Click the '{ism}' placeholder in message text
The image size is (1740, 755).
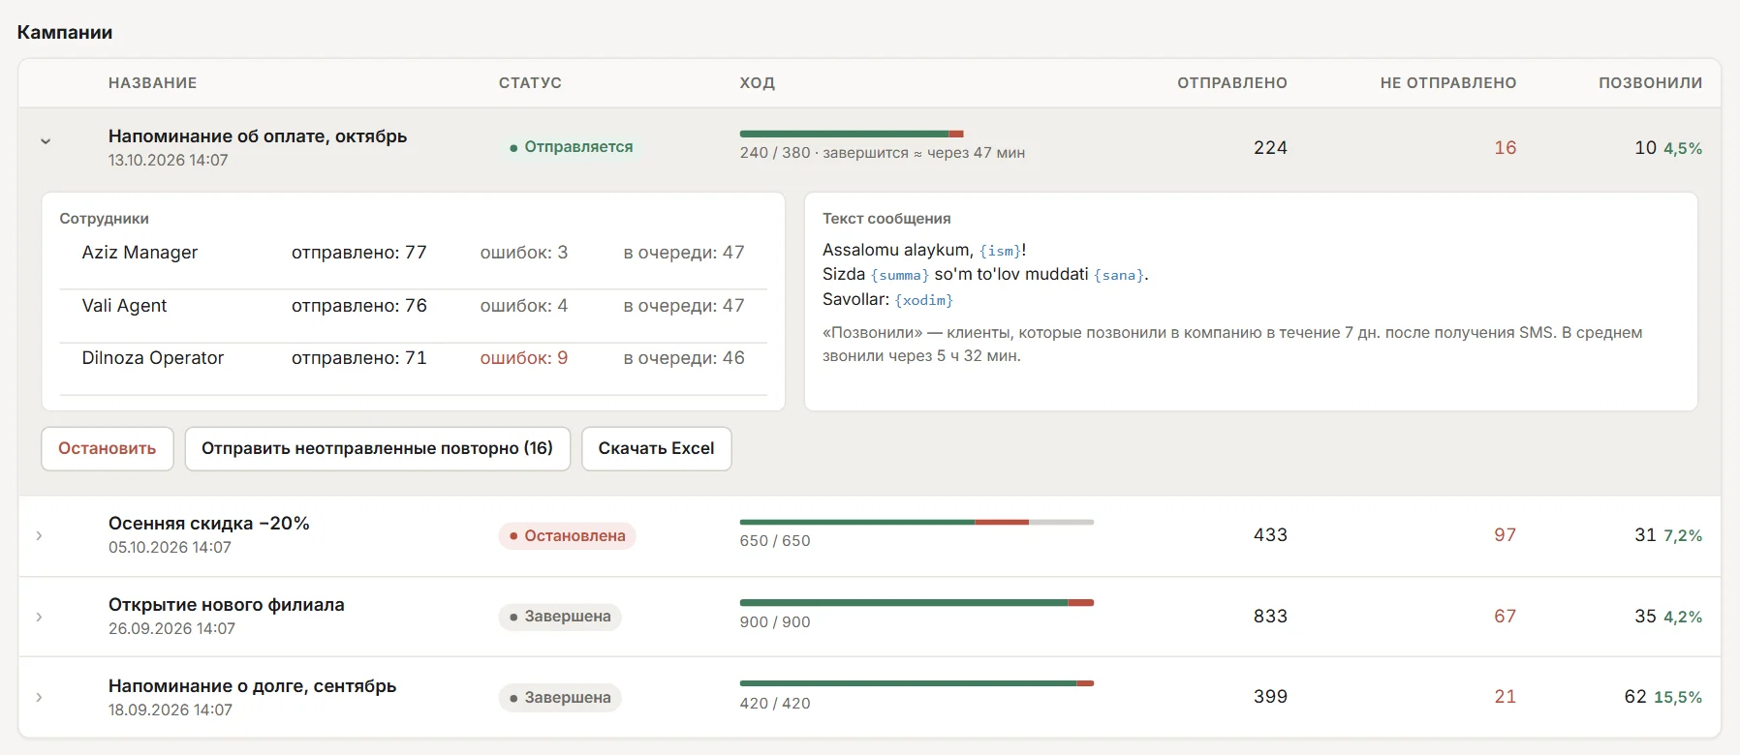coord(1000,251)
